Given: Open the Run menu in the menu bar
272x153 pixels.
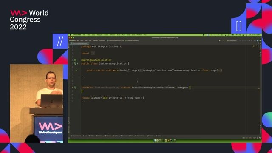Looking at the screenshot, I should tap(123, 35).
